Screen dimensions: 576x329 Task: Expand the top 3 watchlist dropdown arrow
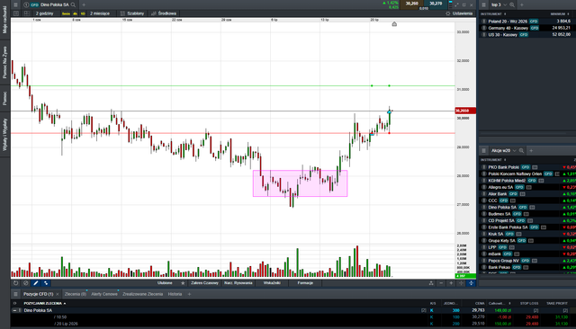coord(505,4)
